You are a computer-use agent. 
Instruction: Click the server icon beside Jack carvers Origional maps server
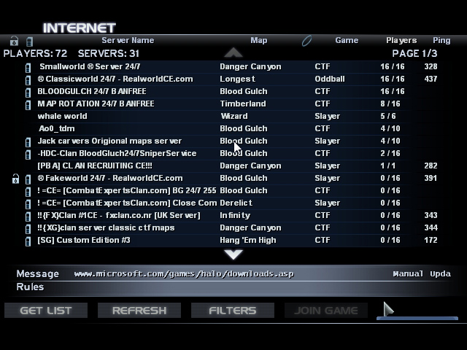point(28,141)
